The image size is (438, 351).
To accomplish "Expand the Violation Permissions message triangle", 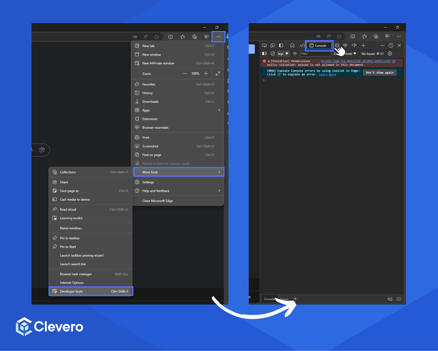I will pyautogui.click(x=269, y=61).
